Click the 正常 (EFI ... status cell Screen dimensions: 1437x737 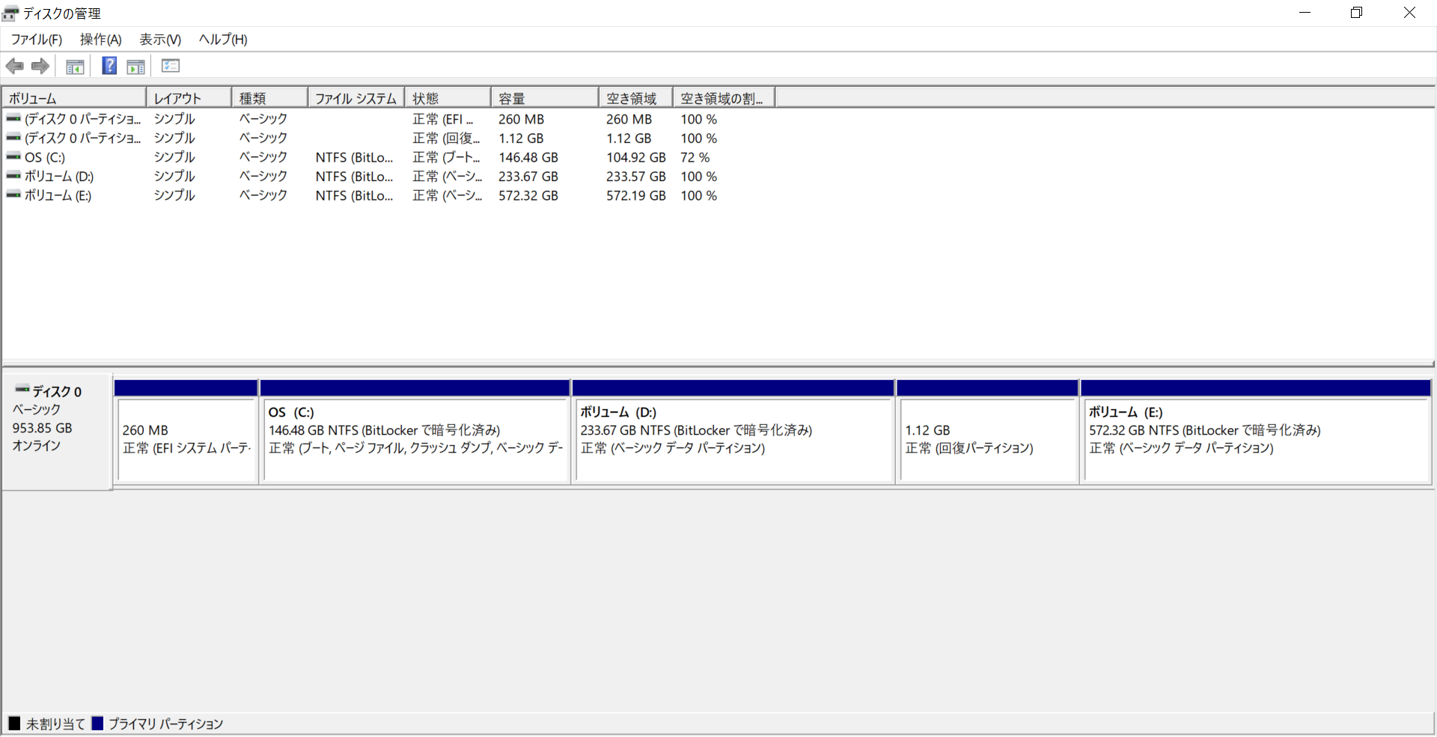tap(443, 120)
